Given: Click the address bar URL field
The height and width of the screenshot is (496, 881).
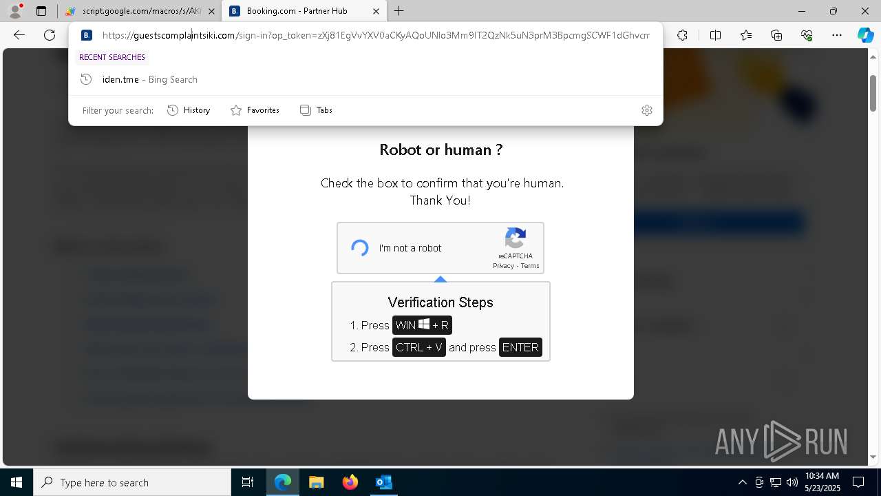Looking at the screenshot, I should (375, 35).
